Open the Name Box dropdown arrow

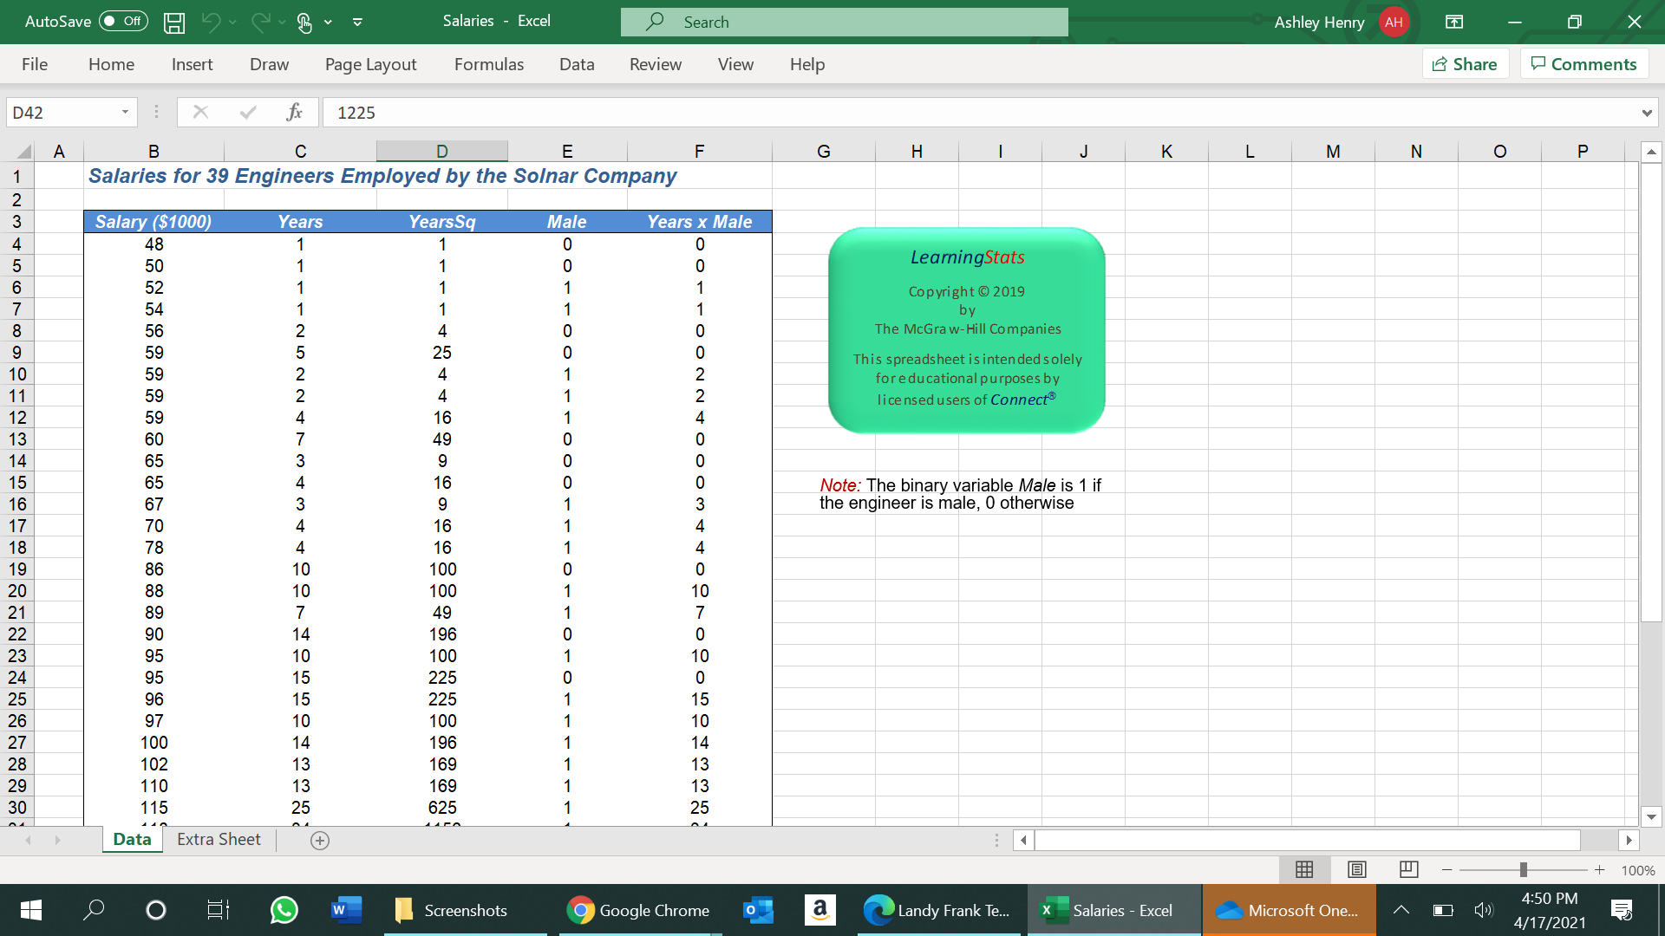point(125,112)
